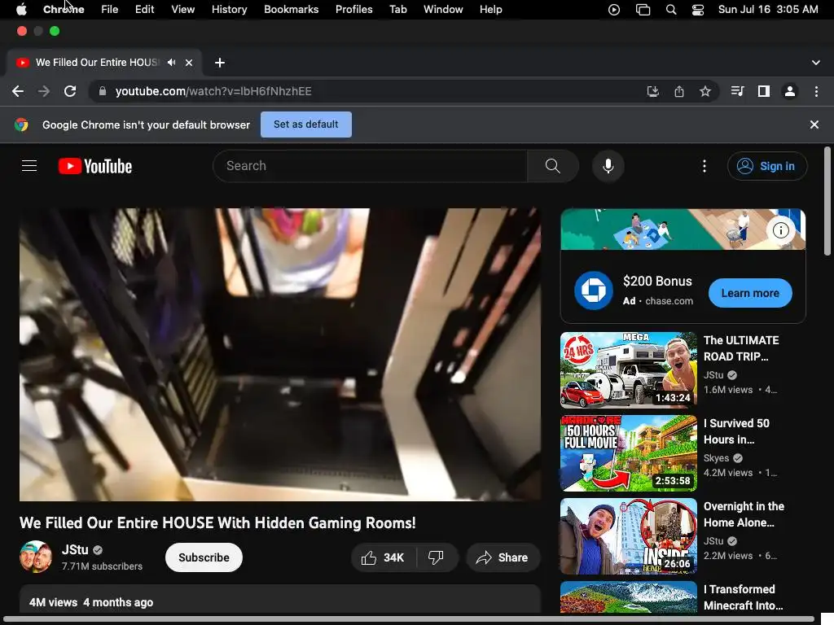Mute tab via speaker icon on tab
This screenshot has height=625, width=834.
pyautogui.click(x=171, y=62)
